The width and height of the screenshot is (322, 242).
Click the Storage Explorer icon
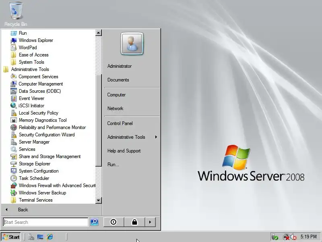click(x=14, y=164)
